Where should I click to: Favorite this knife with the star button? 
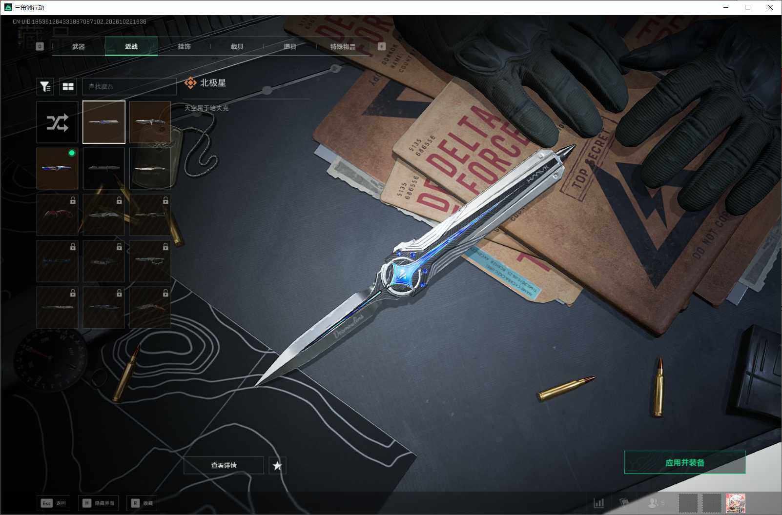pyautogui.click(x=277, y=466)
